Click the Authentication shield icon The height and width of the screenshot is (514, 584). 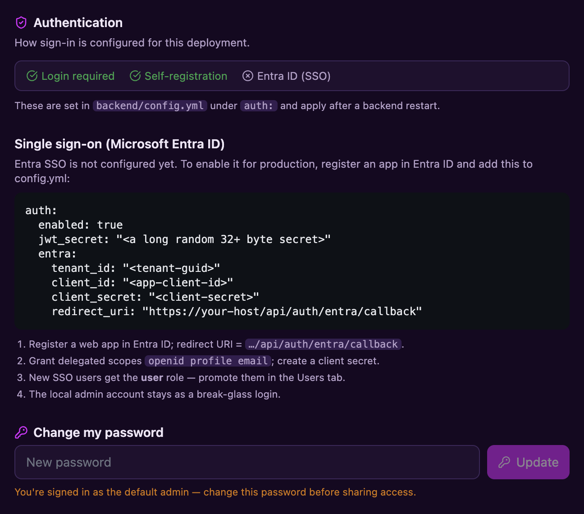click(x=21, y=23)
